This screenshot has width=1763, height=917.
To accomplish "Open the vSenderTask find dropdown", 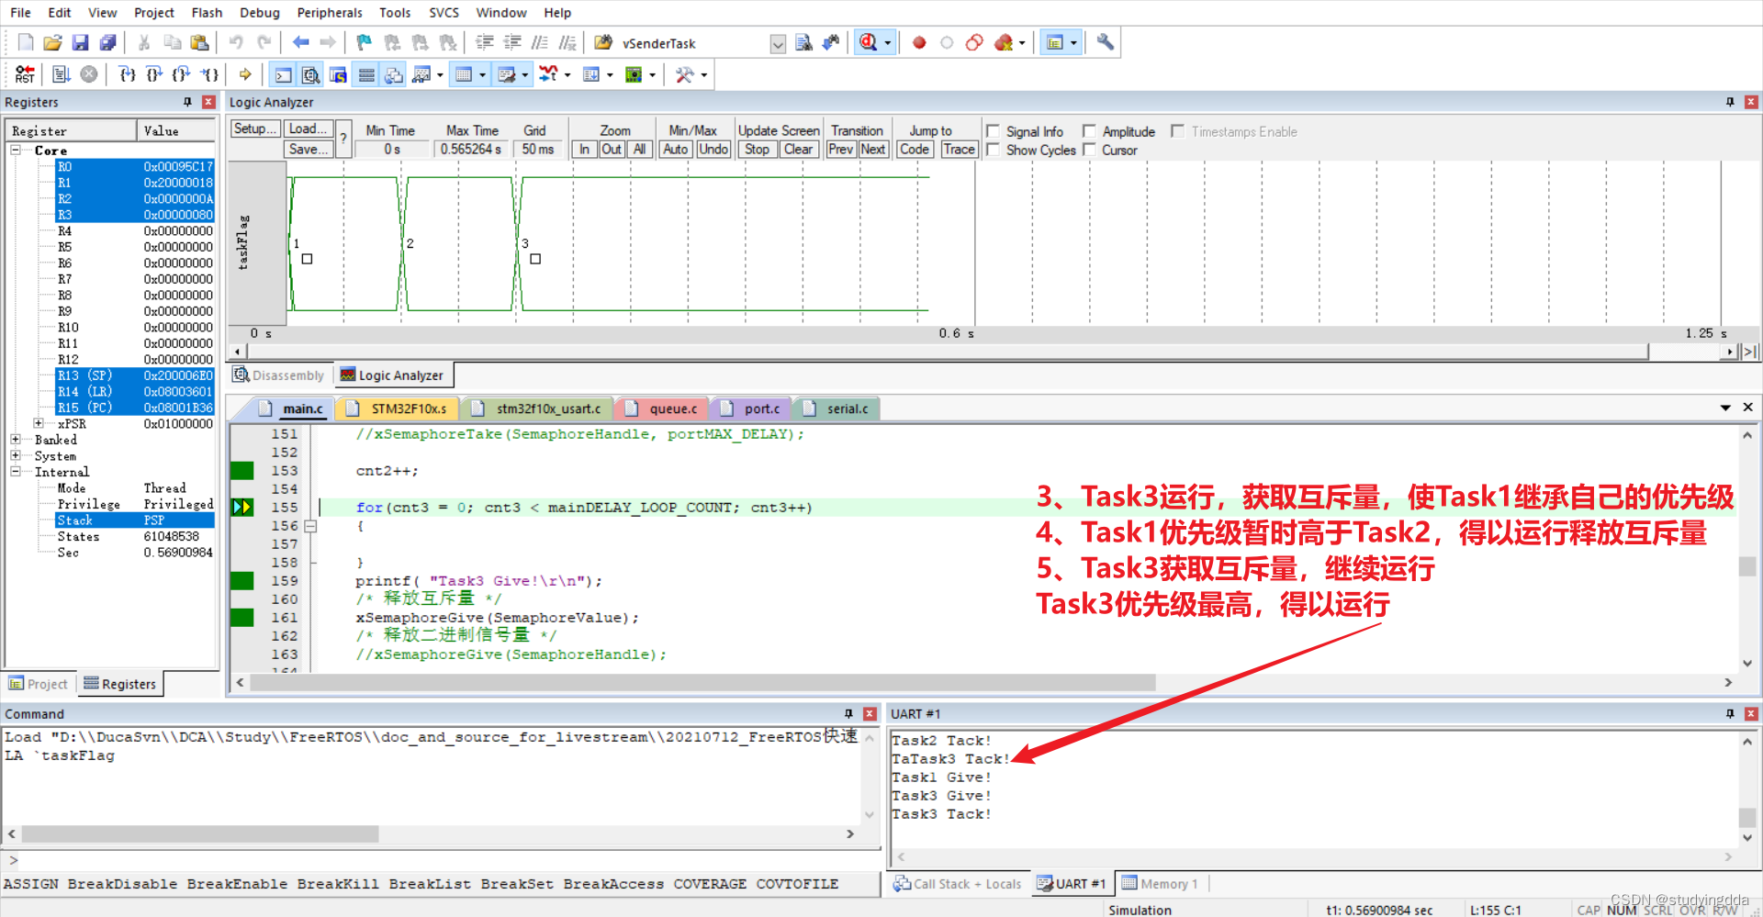I will (778, 43).
